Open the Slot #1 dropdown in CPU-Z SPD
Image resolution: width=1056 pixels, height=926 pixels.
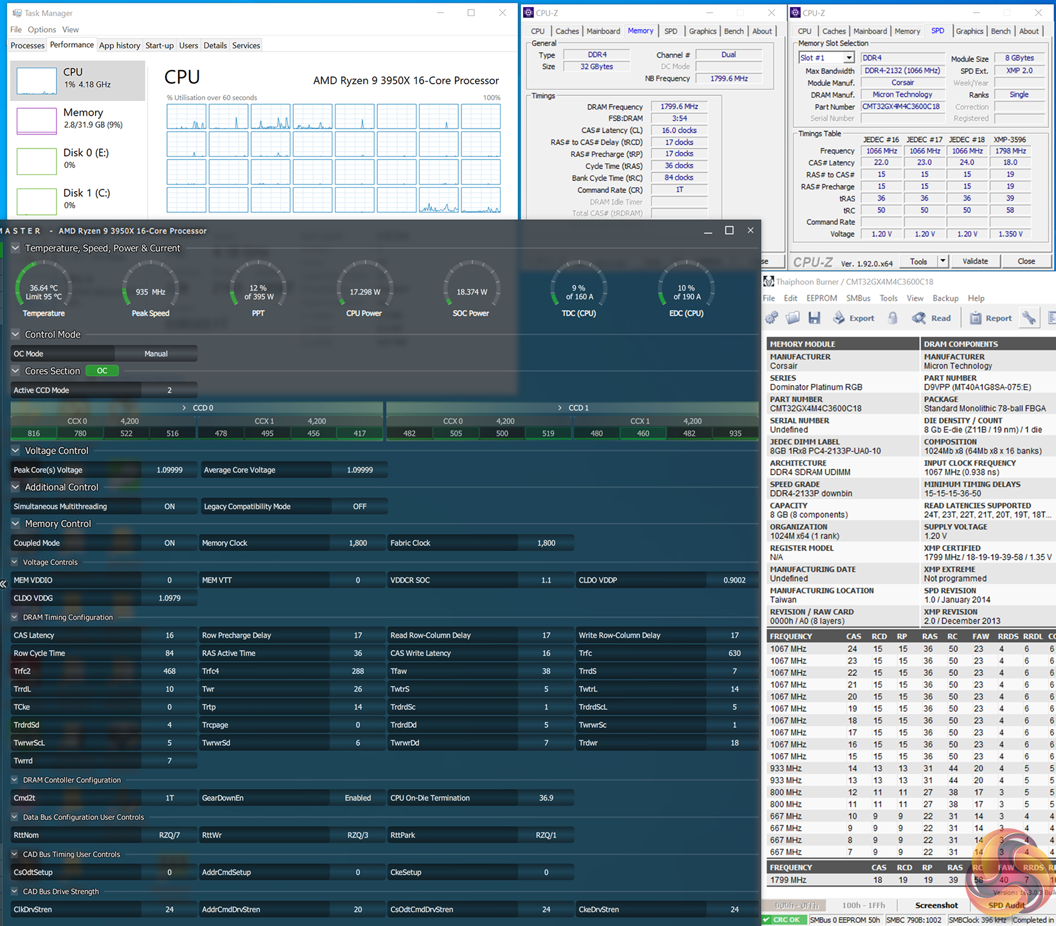849,58
